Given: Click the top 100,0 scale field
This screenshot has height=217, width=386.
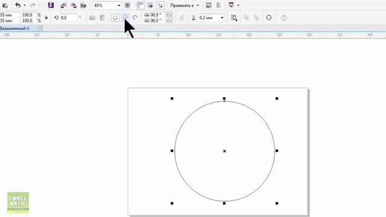Looking at the screenshot, I should tap(28, 15).
